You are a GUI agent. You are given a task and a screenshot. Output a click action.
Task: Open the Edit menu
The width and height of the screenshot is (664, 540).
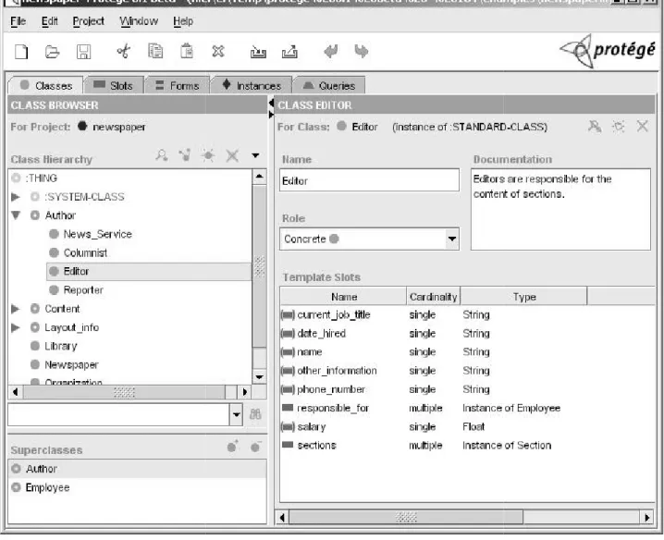[50, 21]
